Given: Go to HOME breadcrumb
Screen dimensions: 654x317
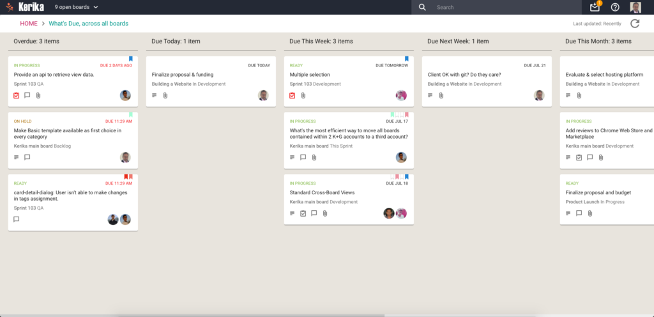Looking at the screenshot, I should [29, 24].
